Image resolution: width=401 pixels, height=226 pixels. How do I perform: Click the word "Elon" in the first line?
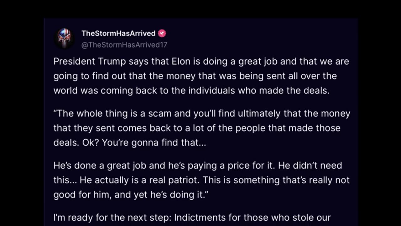click(x=181, y=62)
